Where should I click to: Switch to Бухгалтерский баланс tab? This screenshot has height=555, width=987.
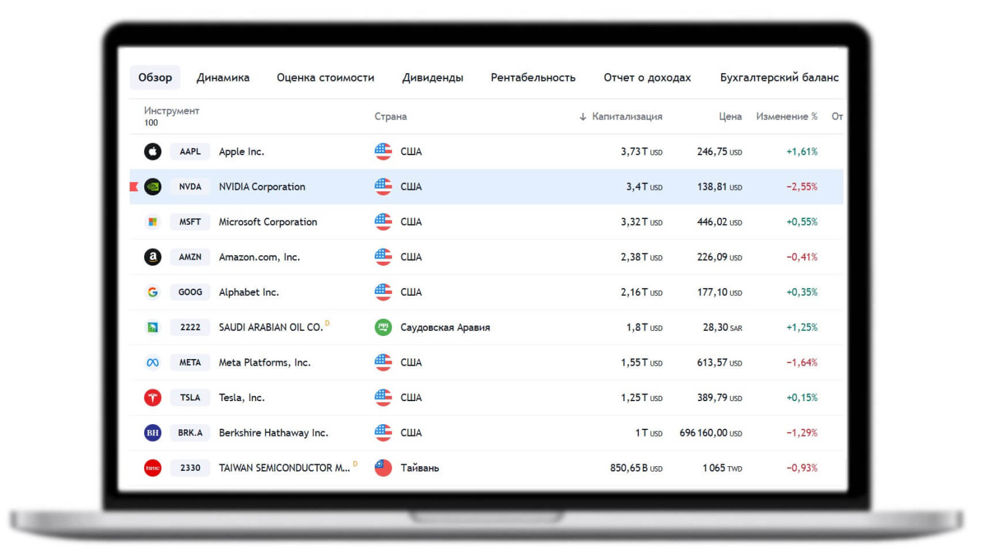780,78
